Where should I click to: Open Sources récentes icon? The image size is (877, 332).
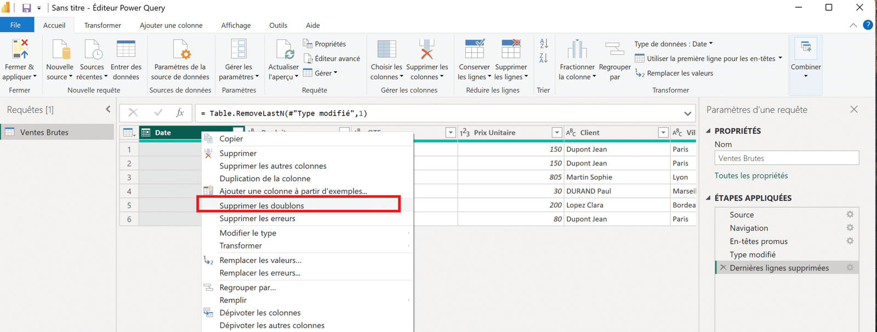coord(92,49)
